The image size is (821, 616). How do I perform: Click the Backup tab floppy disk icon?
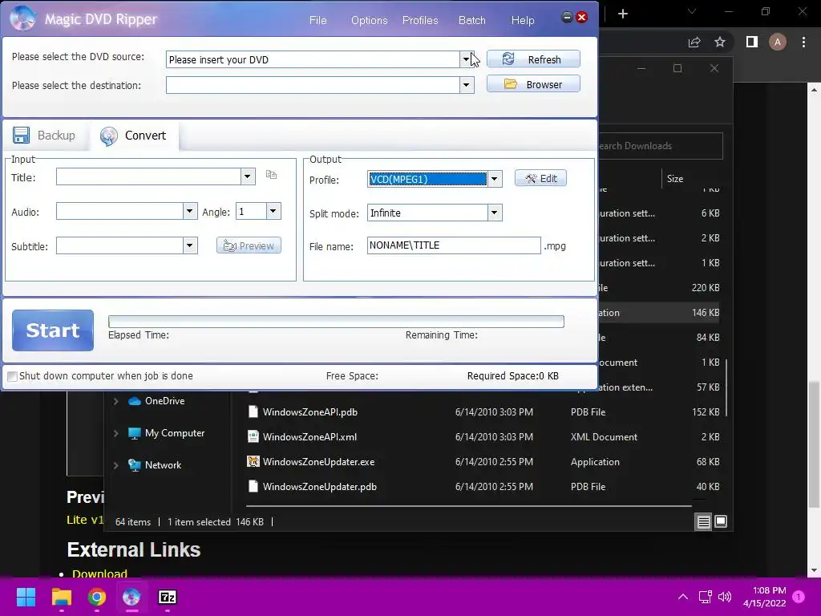coord(21,135)
